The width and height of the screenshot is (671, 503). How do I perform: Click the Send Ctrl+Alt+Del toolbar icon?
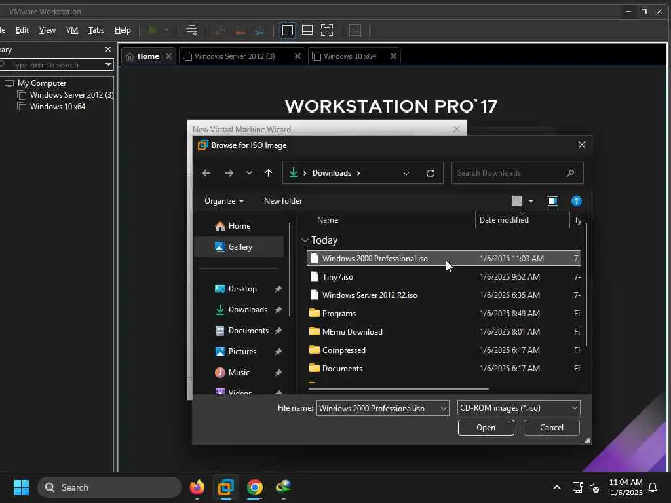192,30
